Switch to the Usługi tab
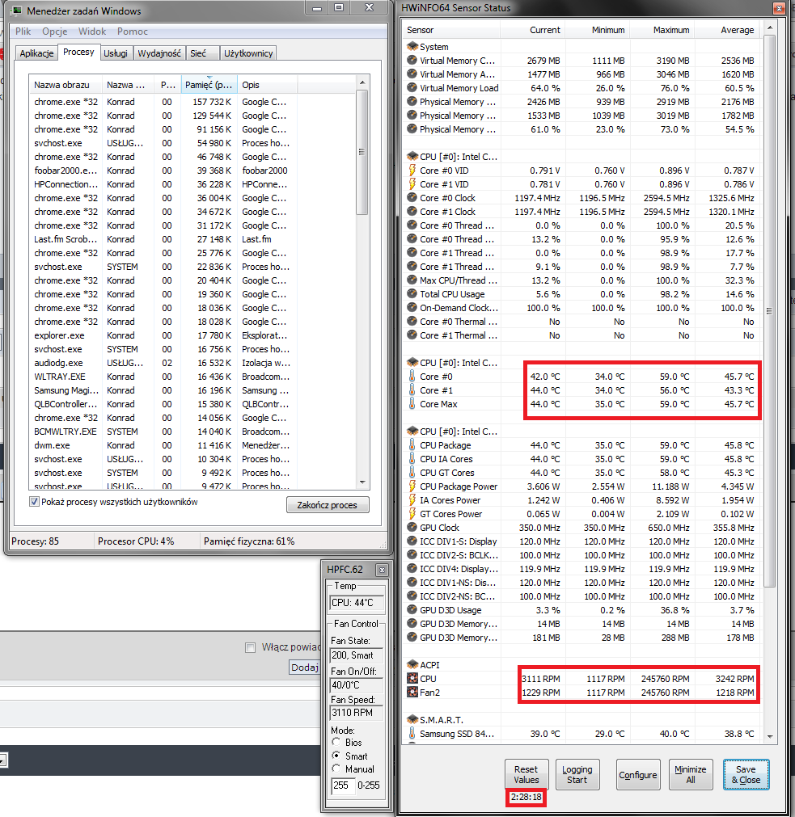This screenshot has width=795, height=817. 115,53
